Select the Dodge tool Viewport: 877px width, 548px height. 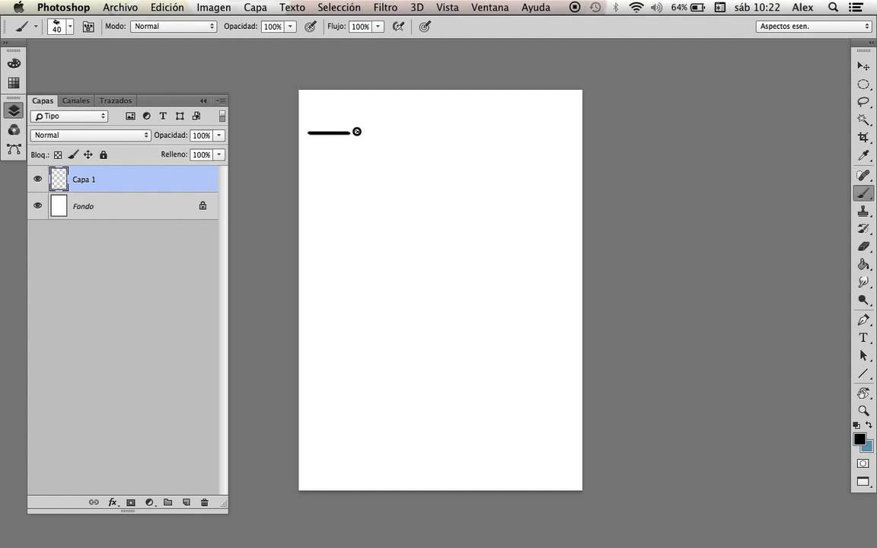click(x=863, y=300)
